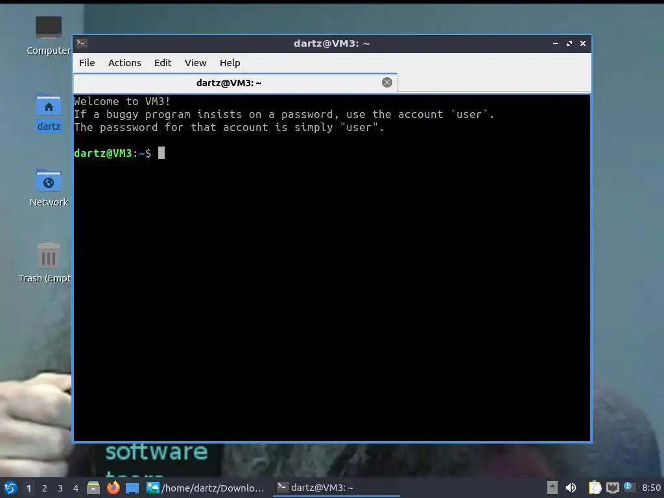664x498 pixels.
Task: Open the Actions menu
Action: (x=124, y=63)
